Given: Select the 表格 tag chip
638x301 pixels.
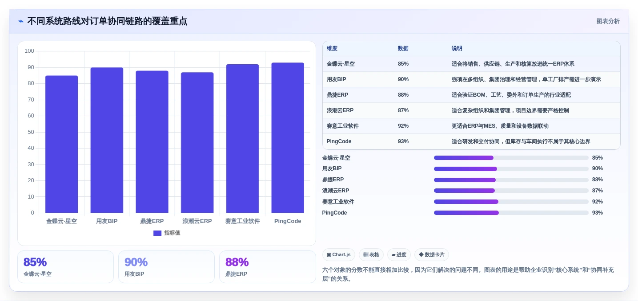Looking at the screenshot, I should (371, 255).
